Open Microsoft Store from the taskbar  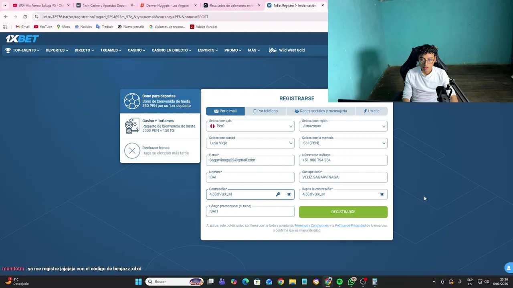pyautogui.click(x=257, y=282)
